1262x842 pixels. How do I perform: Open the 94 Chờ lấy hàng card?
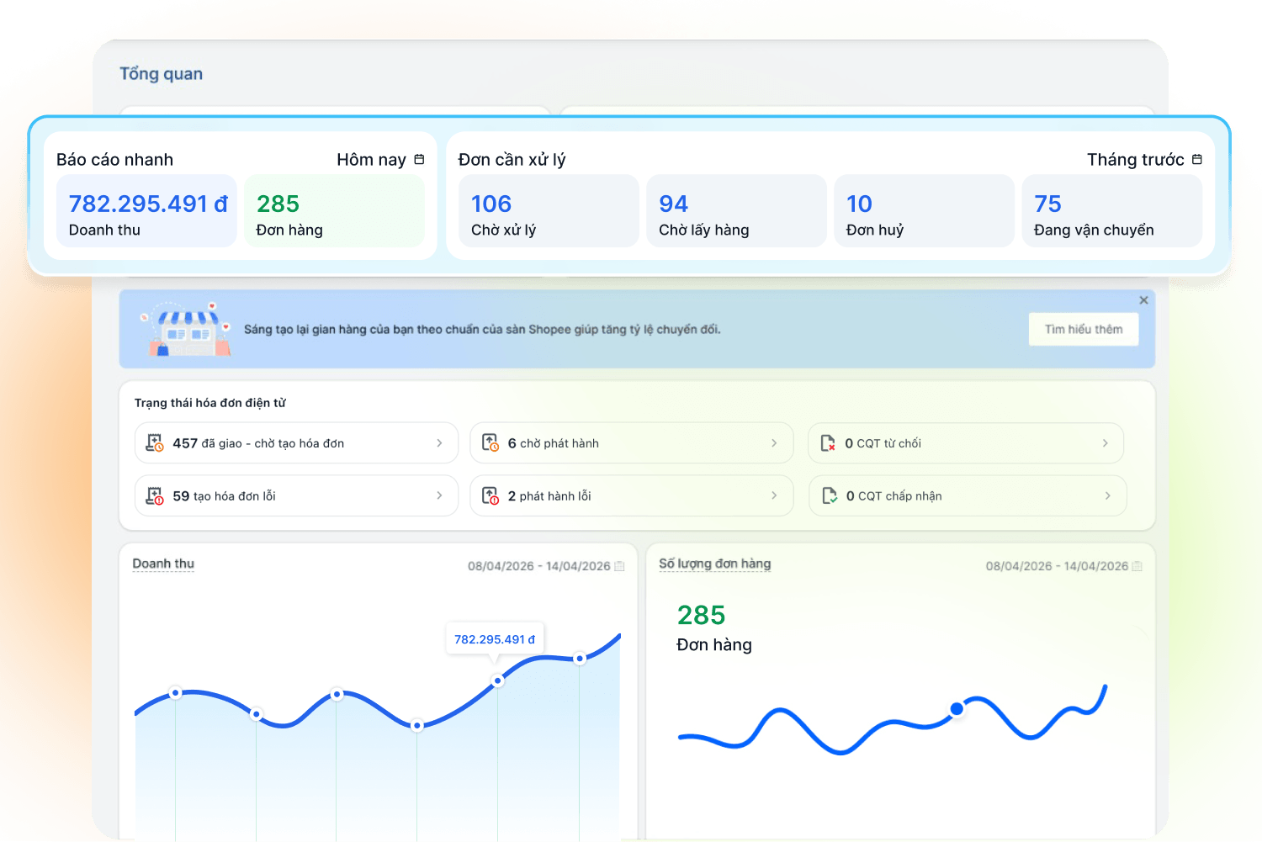pos(736,211)
